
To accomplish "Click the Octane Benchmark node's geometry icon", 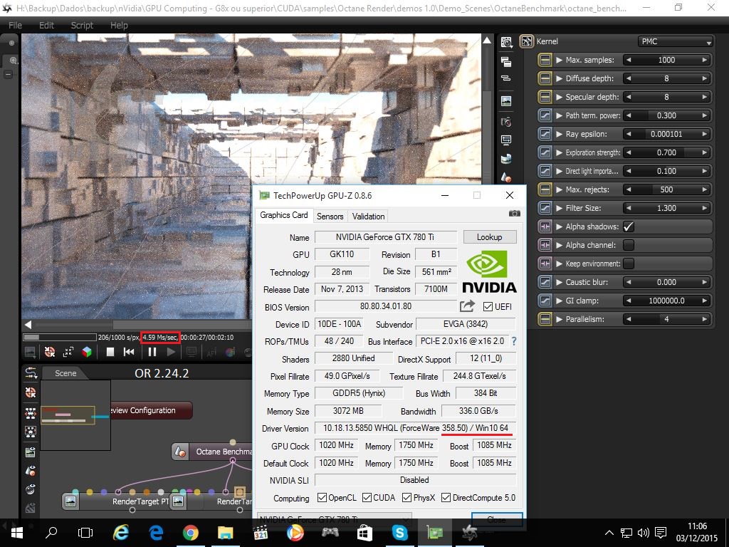I will pos(179,452).
